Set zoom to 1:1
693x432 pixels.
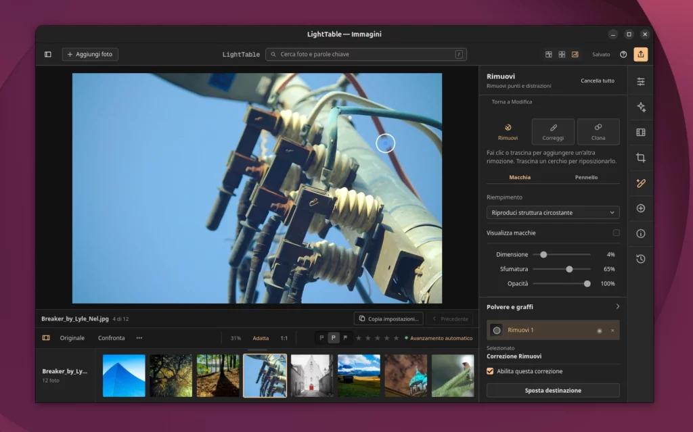[x=284, y=338]
